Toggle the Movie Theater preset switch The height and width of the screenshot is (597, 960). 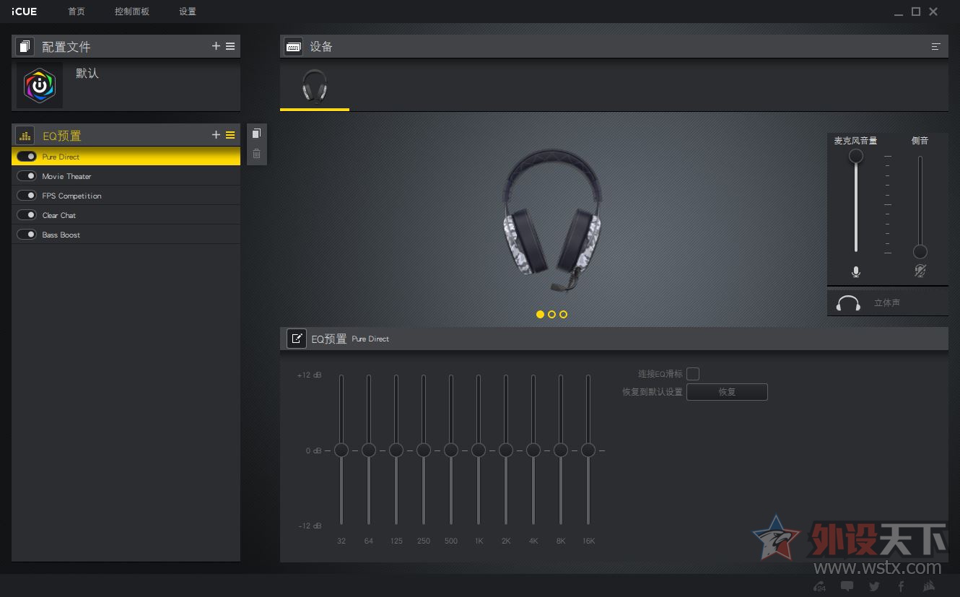[x=27, y=176]
